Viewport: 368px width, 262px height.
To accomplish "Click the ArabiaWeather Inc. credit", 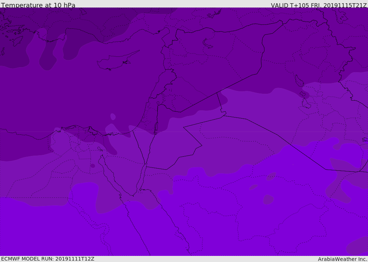I will coord(342,259).
